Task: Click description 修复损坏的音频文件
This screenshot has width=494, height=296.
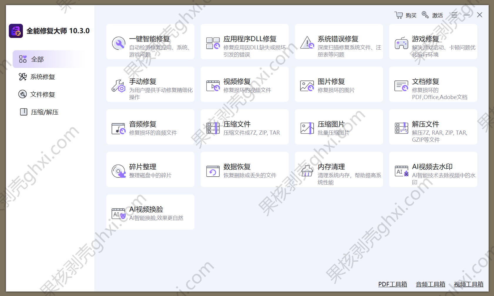Action: coord(153,133)
